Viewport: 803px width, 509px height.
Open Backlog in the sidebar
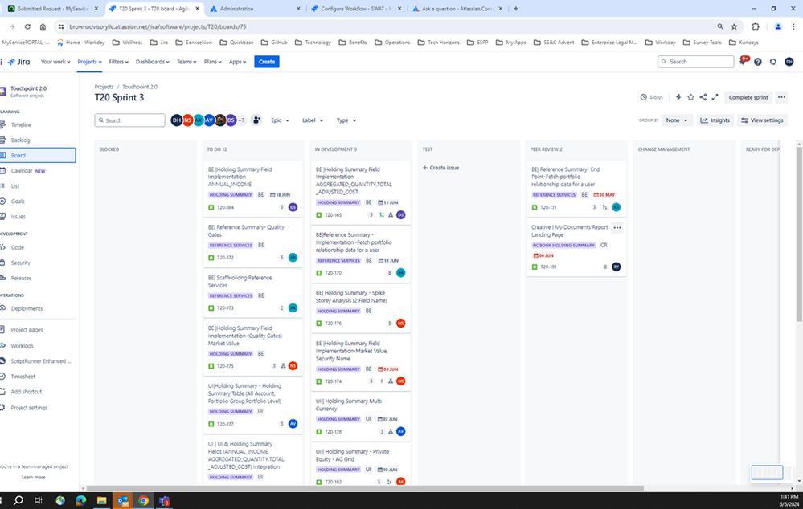point(20,140)
